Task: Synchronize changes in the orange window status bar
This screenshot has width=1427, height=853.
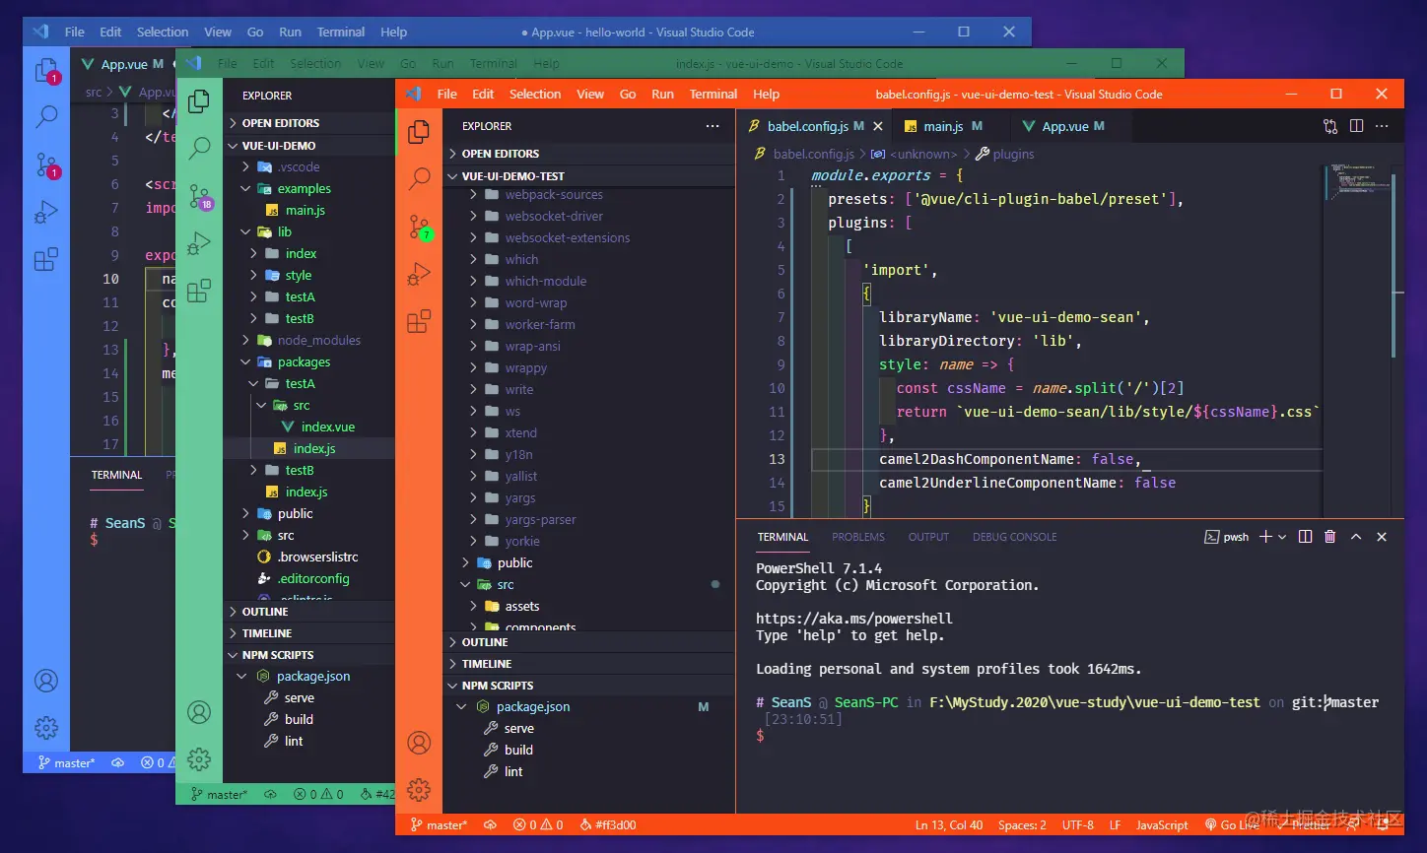Action: pos(490,825)
